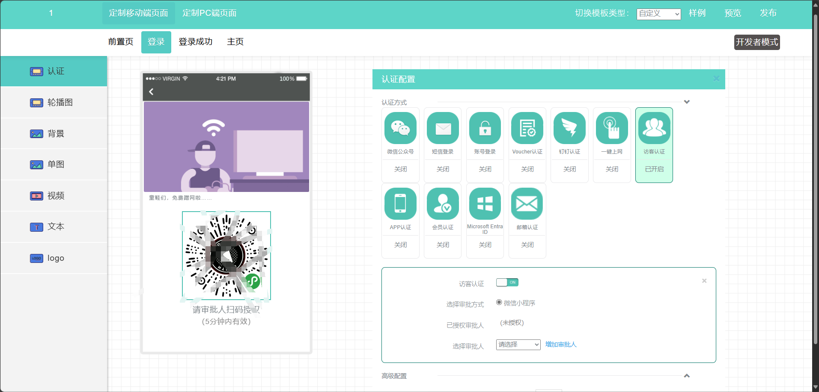819x392 pixels.
Task: Select the WeChat official account auth icon
Action: (400, 128)
